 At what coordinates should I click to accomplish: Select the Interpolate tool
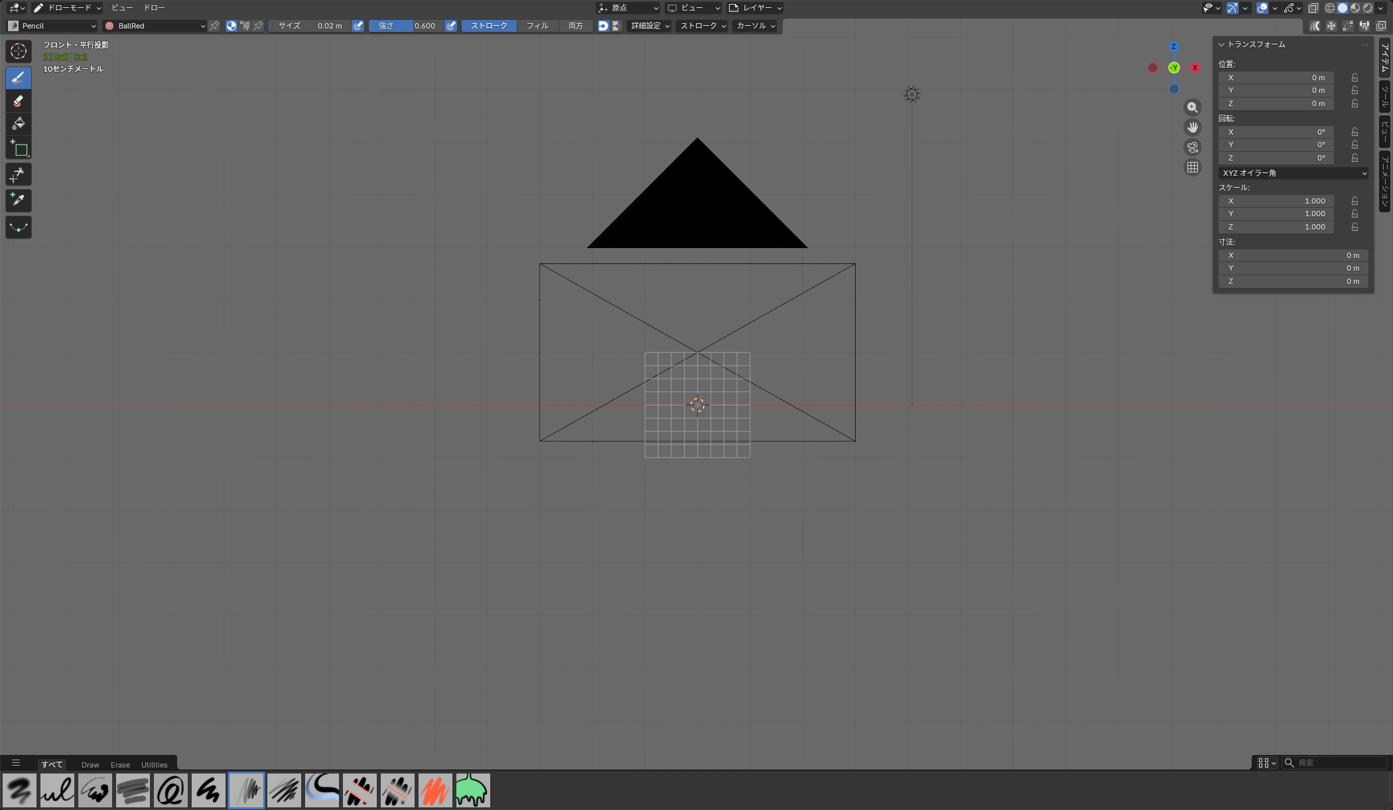[19, 227]
